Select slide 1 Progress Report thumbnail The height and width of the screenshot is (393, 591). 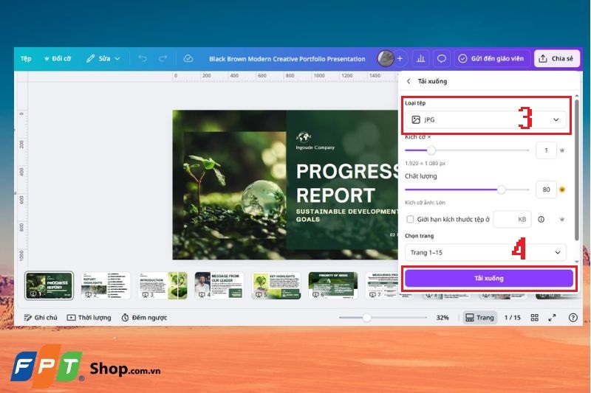click(49, 285)
